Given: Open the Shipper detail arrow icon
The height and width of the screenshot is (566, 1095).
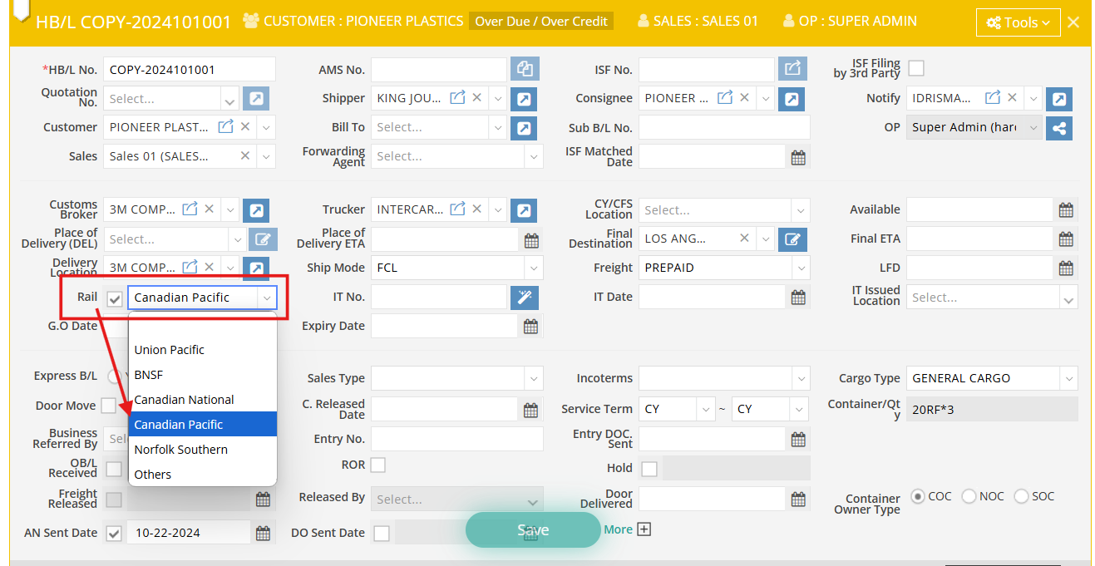Looking at the screenshot, I should point(524,99).
